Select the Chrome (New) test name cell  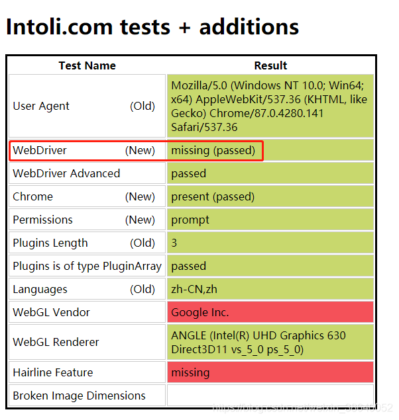87,196
